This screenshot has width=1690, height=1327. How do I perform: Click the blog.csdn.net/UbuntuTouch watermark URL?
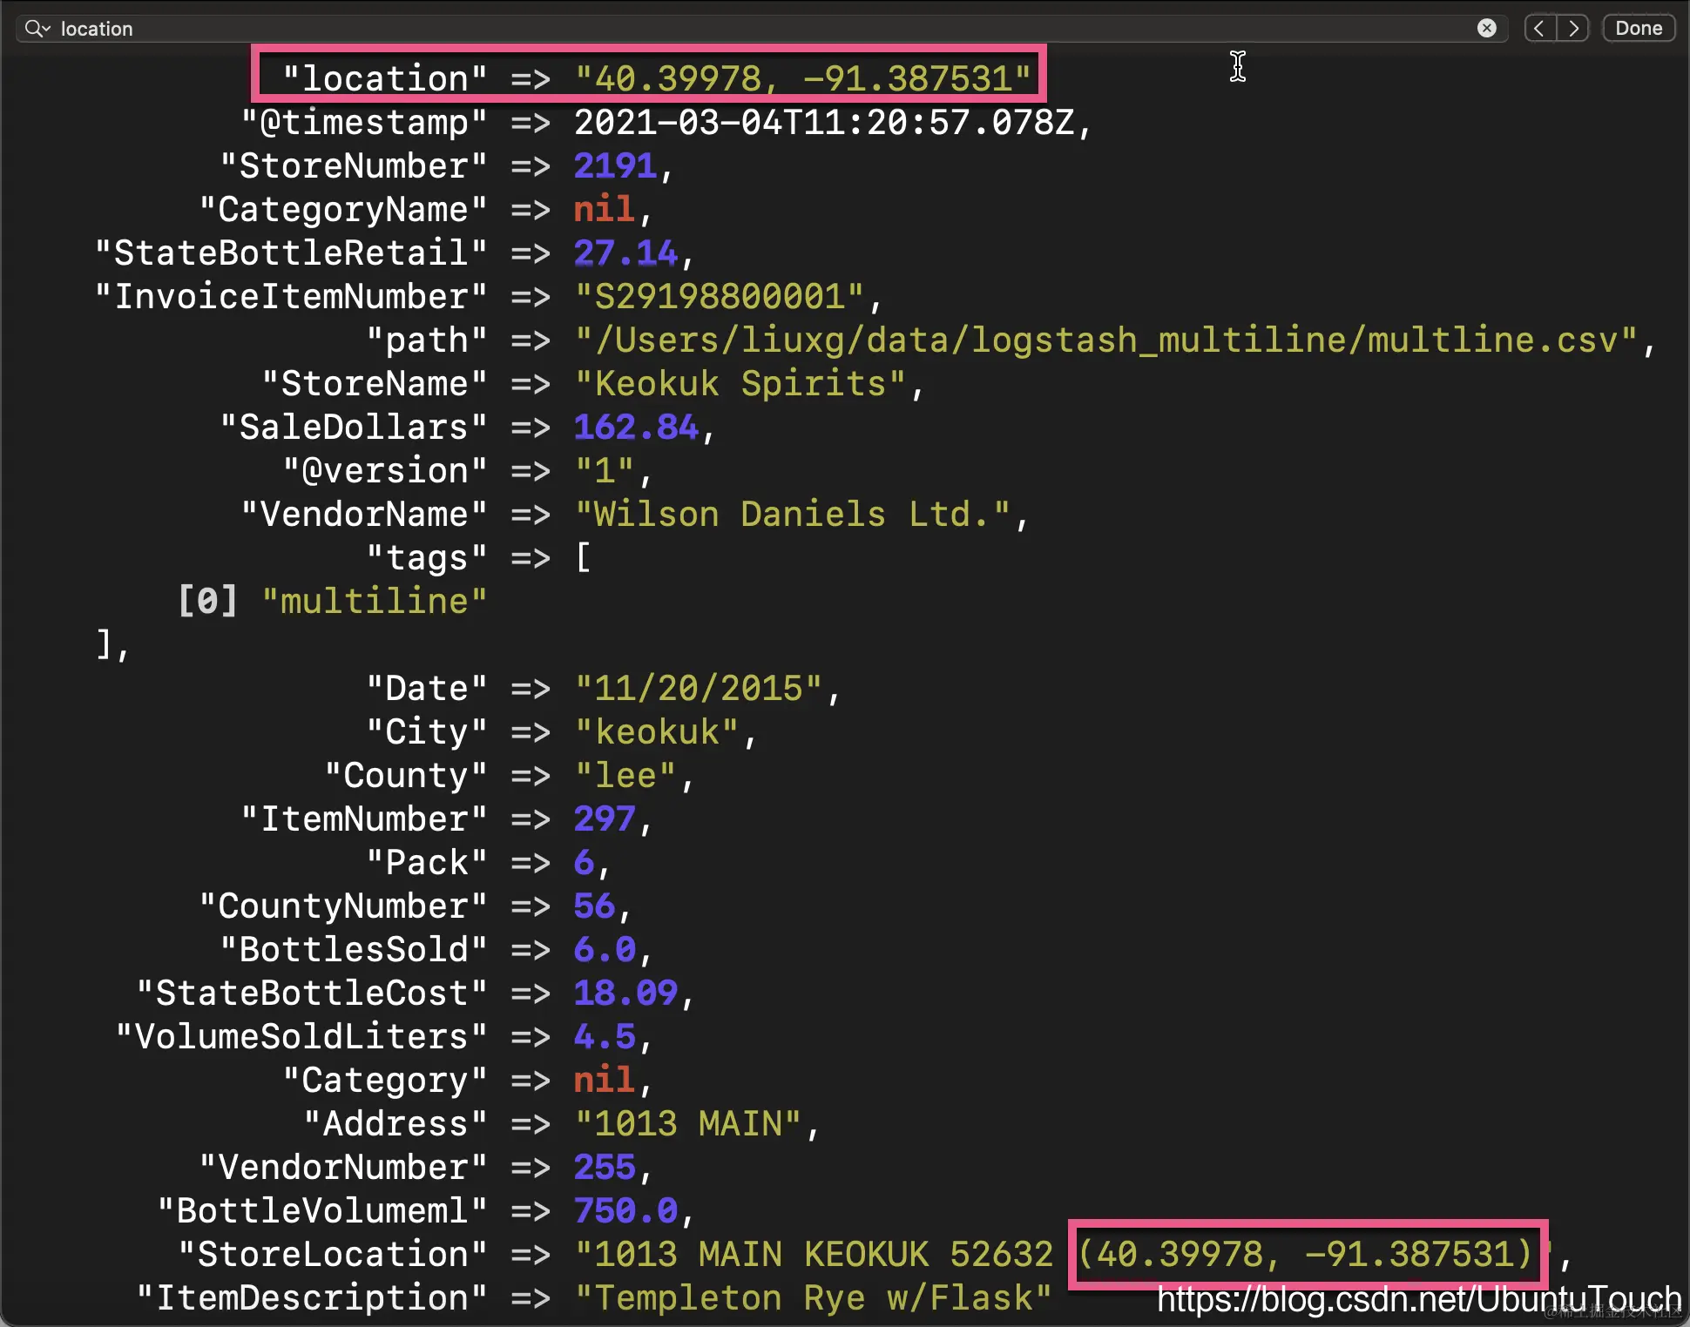[x=1418, y=1299]
